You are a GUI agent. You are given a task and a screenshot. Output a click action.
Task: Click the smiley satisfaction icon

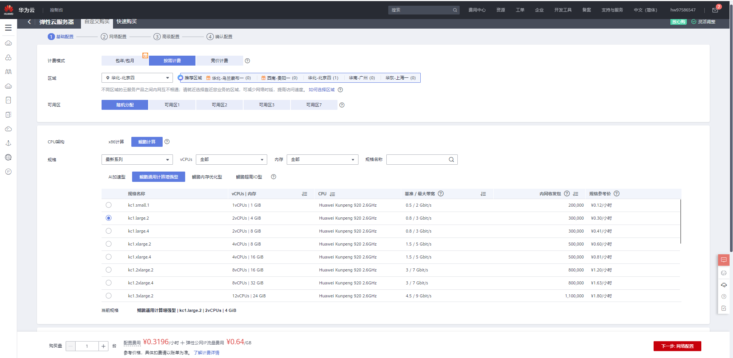pyautogui.click(x=724, y=273)
